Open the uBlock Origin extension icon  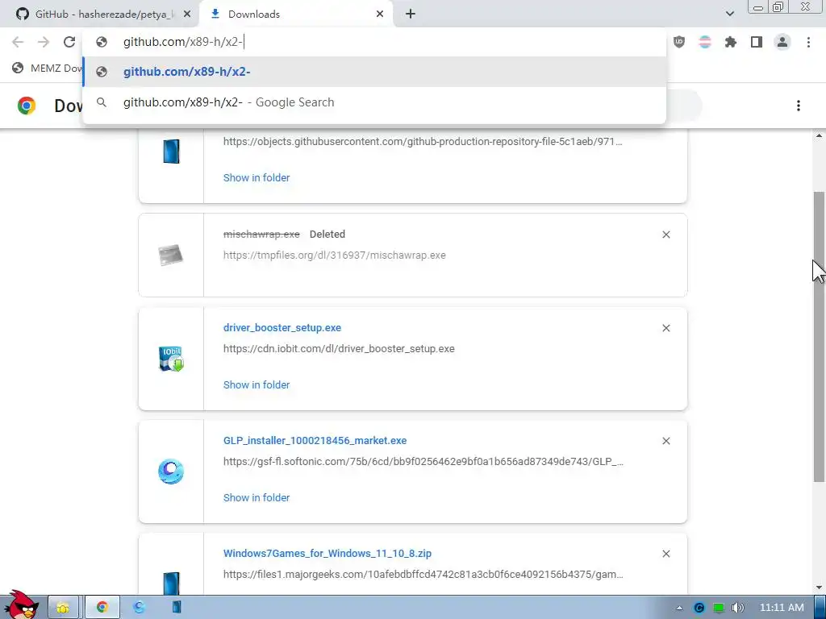tap(679, 42)
